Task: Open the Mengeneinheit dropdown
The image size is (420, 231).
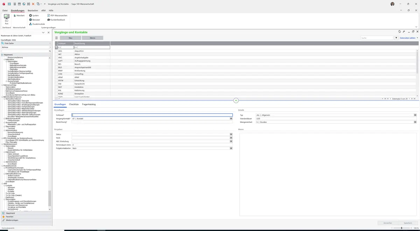Action: click(x=415, y=122)
